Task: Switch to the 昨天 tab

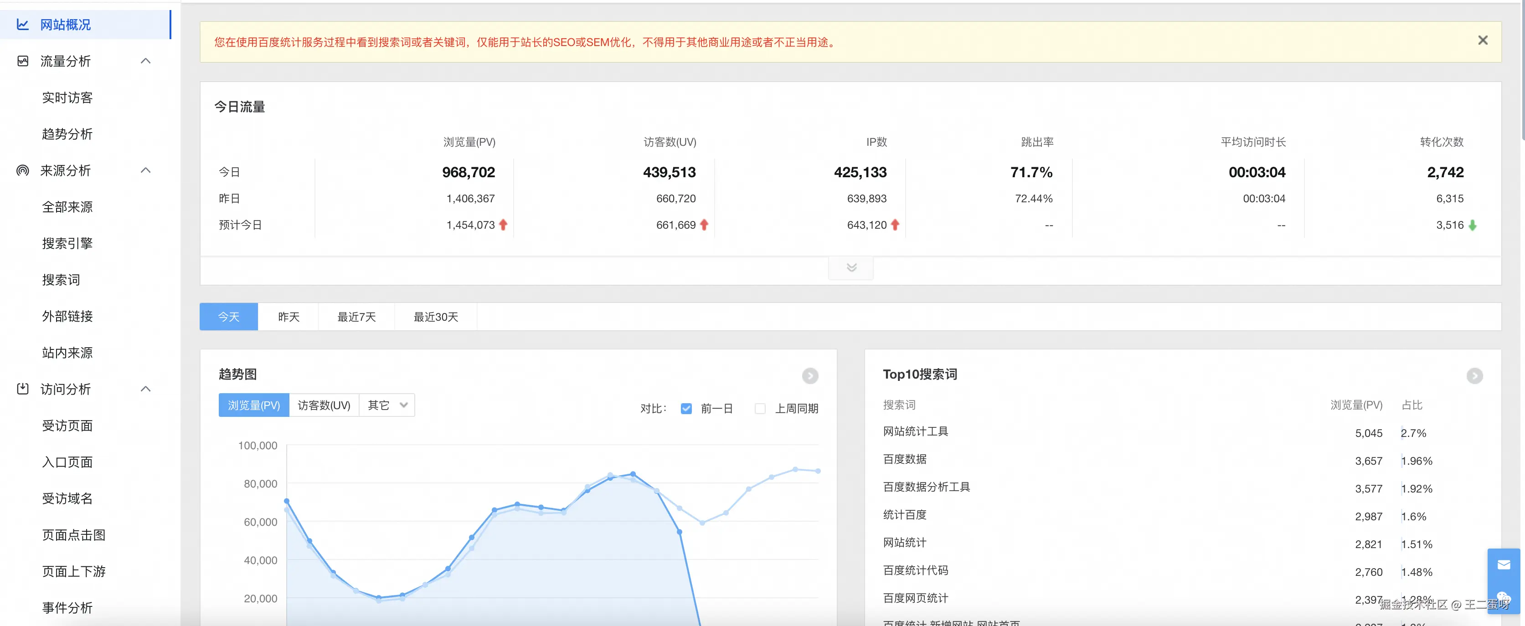Action: click(x=289, y=317)
